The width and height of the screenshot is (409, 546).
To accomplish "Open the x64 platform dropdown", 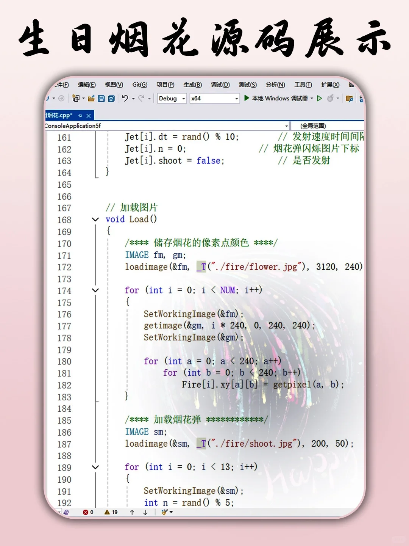I will click(215, 99).
